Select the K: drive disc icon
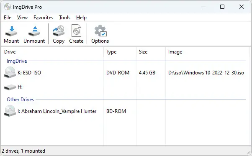The height and width of the screenshot is (156, 252). coord(10,72)
